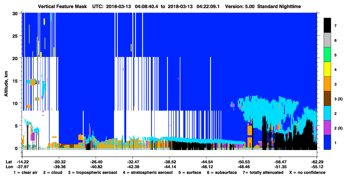Click the altitude tick label '25'
The image size is (352, 180).
pos(16,36)
